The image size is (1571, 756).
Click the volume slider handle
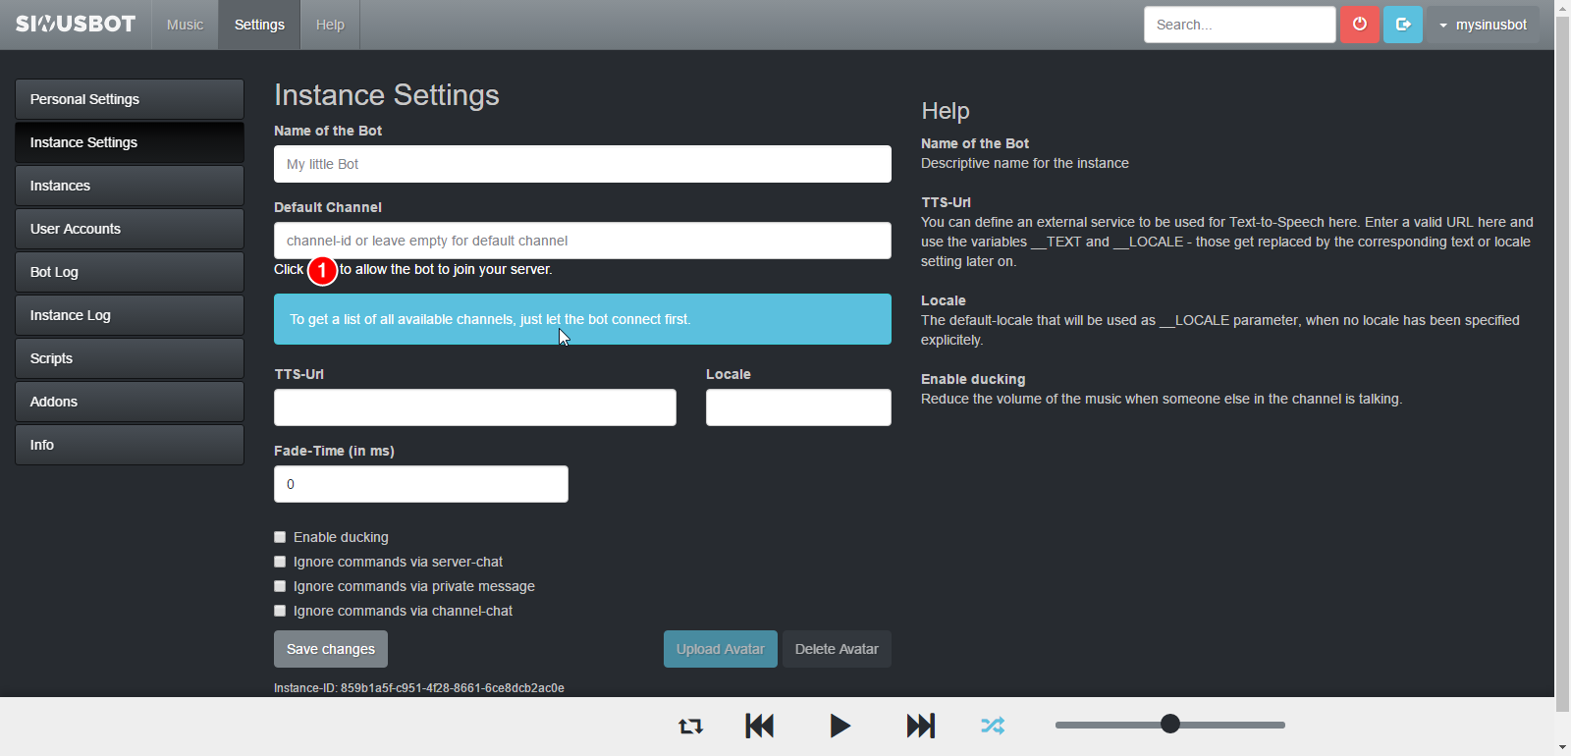click(x=1169, y=725)
